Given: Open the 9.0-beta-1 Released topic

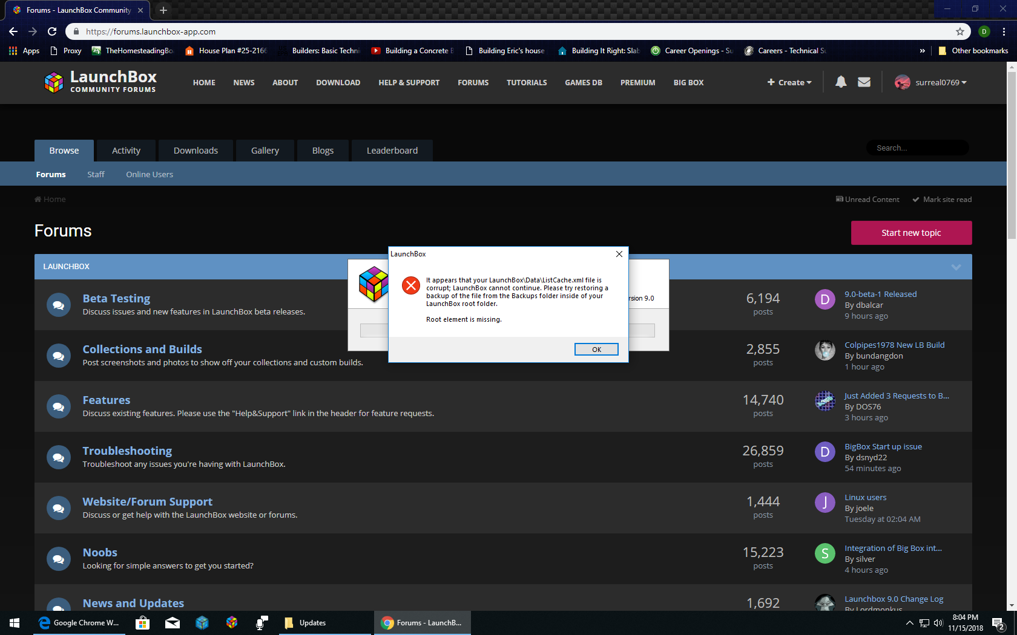Looking at the screenshot, I should click(x=881, y=294).
